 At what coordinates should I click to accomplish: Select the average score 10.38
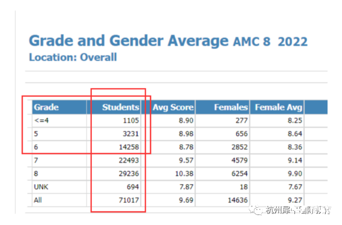tap(184, 174)
